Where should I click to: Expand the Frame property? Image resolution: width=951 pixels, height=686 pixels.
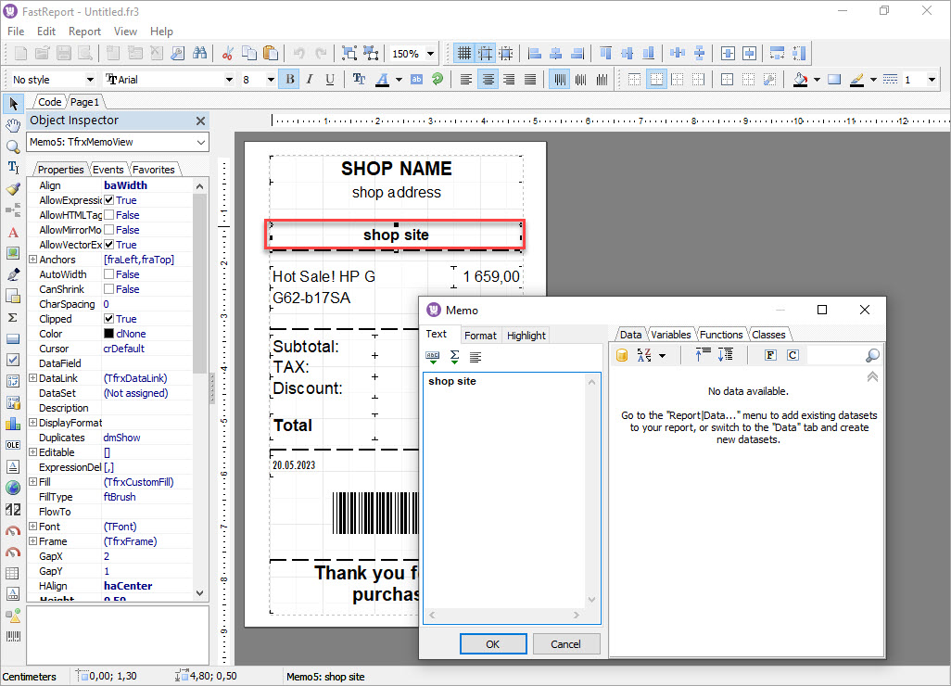[32, 541]
